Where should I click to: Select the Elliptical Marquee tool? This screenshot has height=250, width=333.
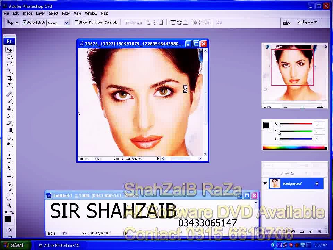9,57
